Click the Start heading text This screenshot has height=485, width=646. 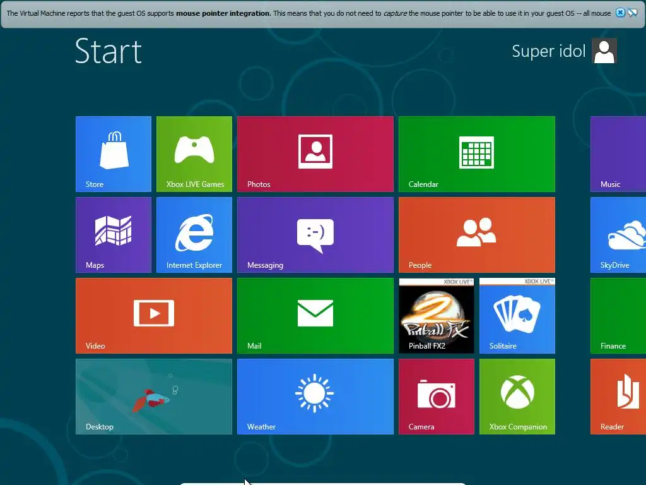tap(109, 51)
